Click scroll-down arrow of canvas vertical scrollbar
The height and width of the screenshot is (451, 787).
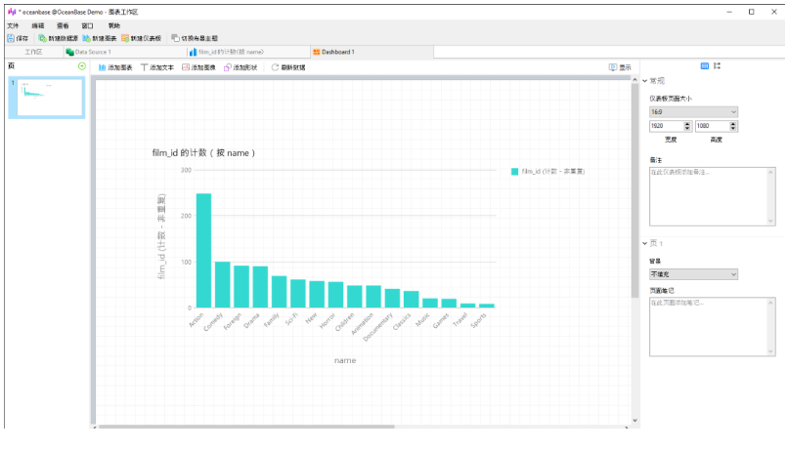(x=634, y=421)
